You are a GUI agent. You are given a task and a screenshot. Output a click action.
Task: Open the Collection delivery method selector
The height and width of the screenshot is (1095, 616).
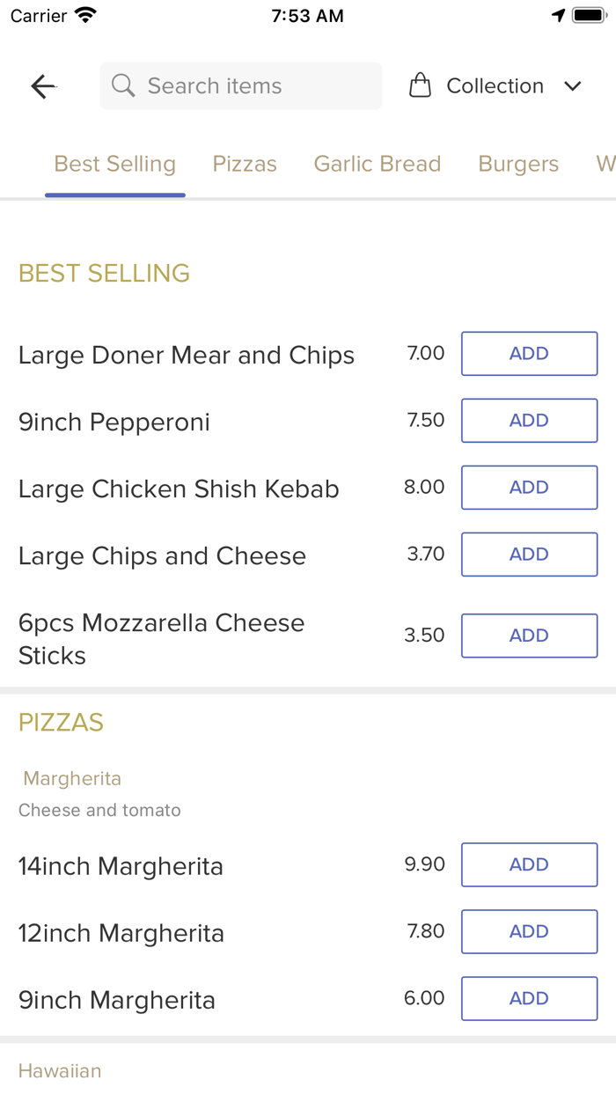(495, 85)
